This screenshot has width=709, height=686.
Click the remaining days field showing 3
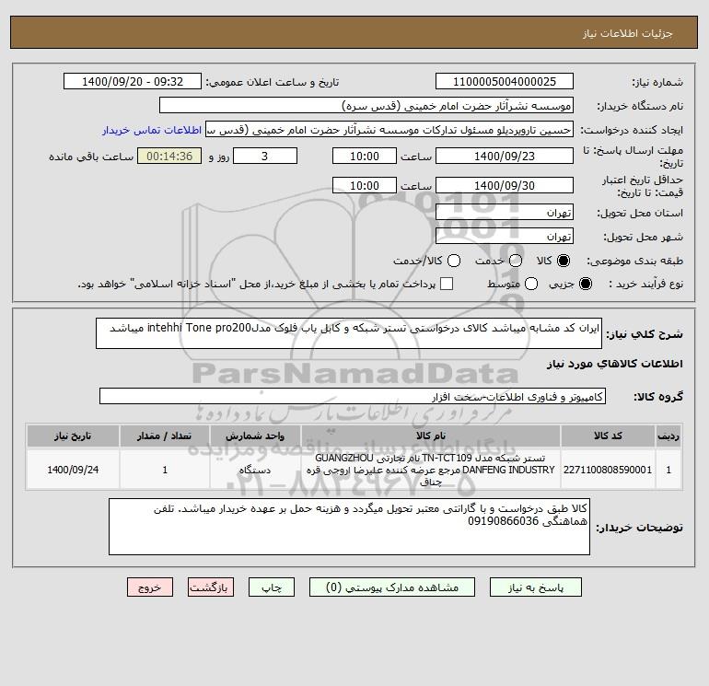point(265,156)
